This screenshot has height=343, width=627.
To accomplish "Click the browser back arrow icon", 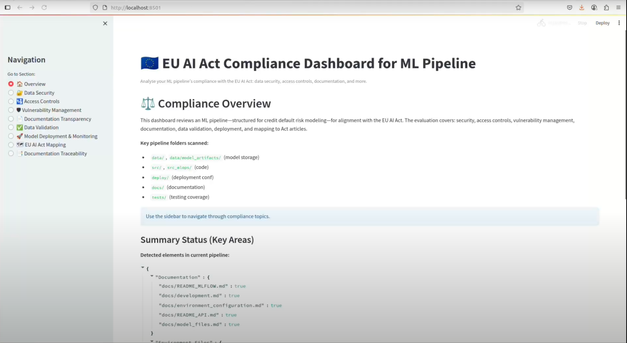I will 20,8.
